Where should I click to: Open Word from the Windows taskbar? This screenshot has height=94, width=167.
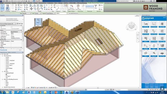pyautogui.click(x=51, y=92)
